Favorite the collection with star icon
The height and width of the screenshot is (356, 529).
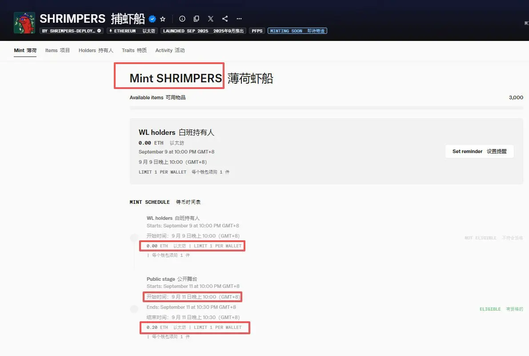[163, 19]
